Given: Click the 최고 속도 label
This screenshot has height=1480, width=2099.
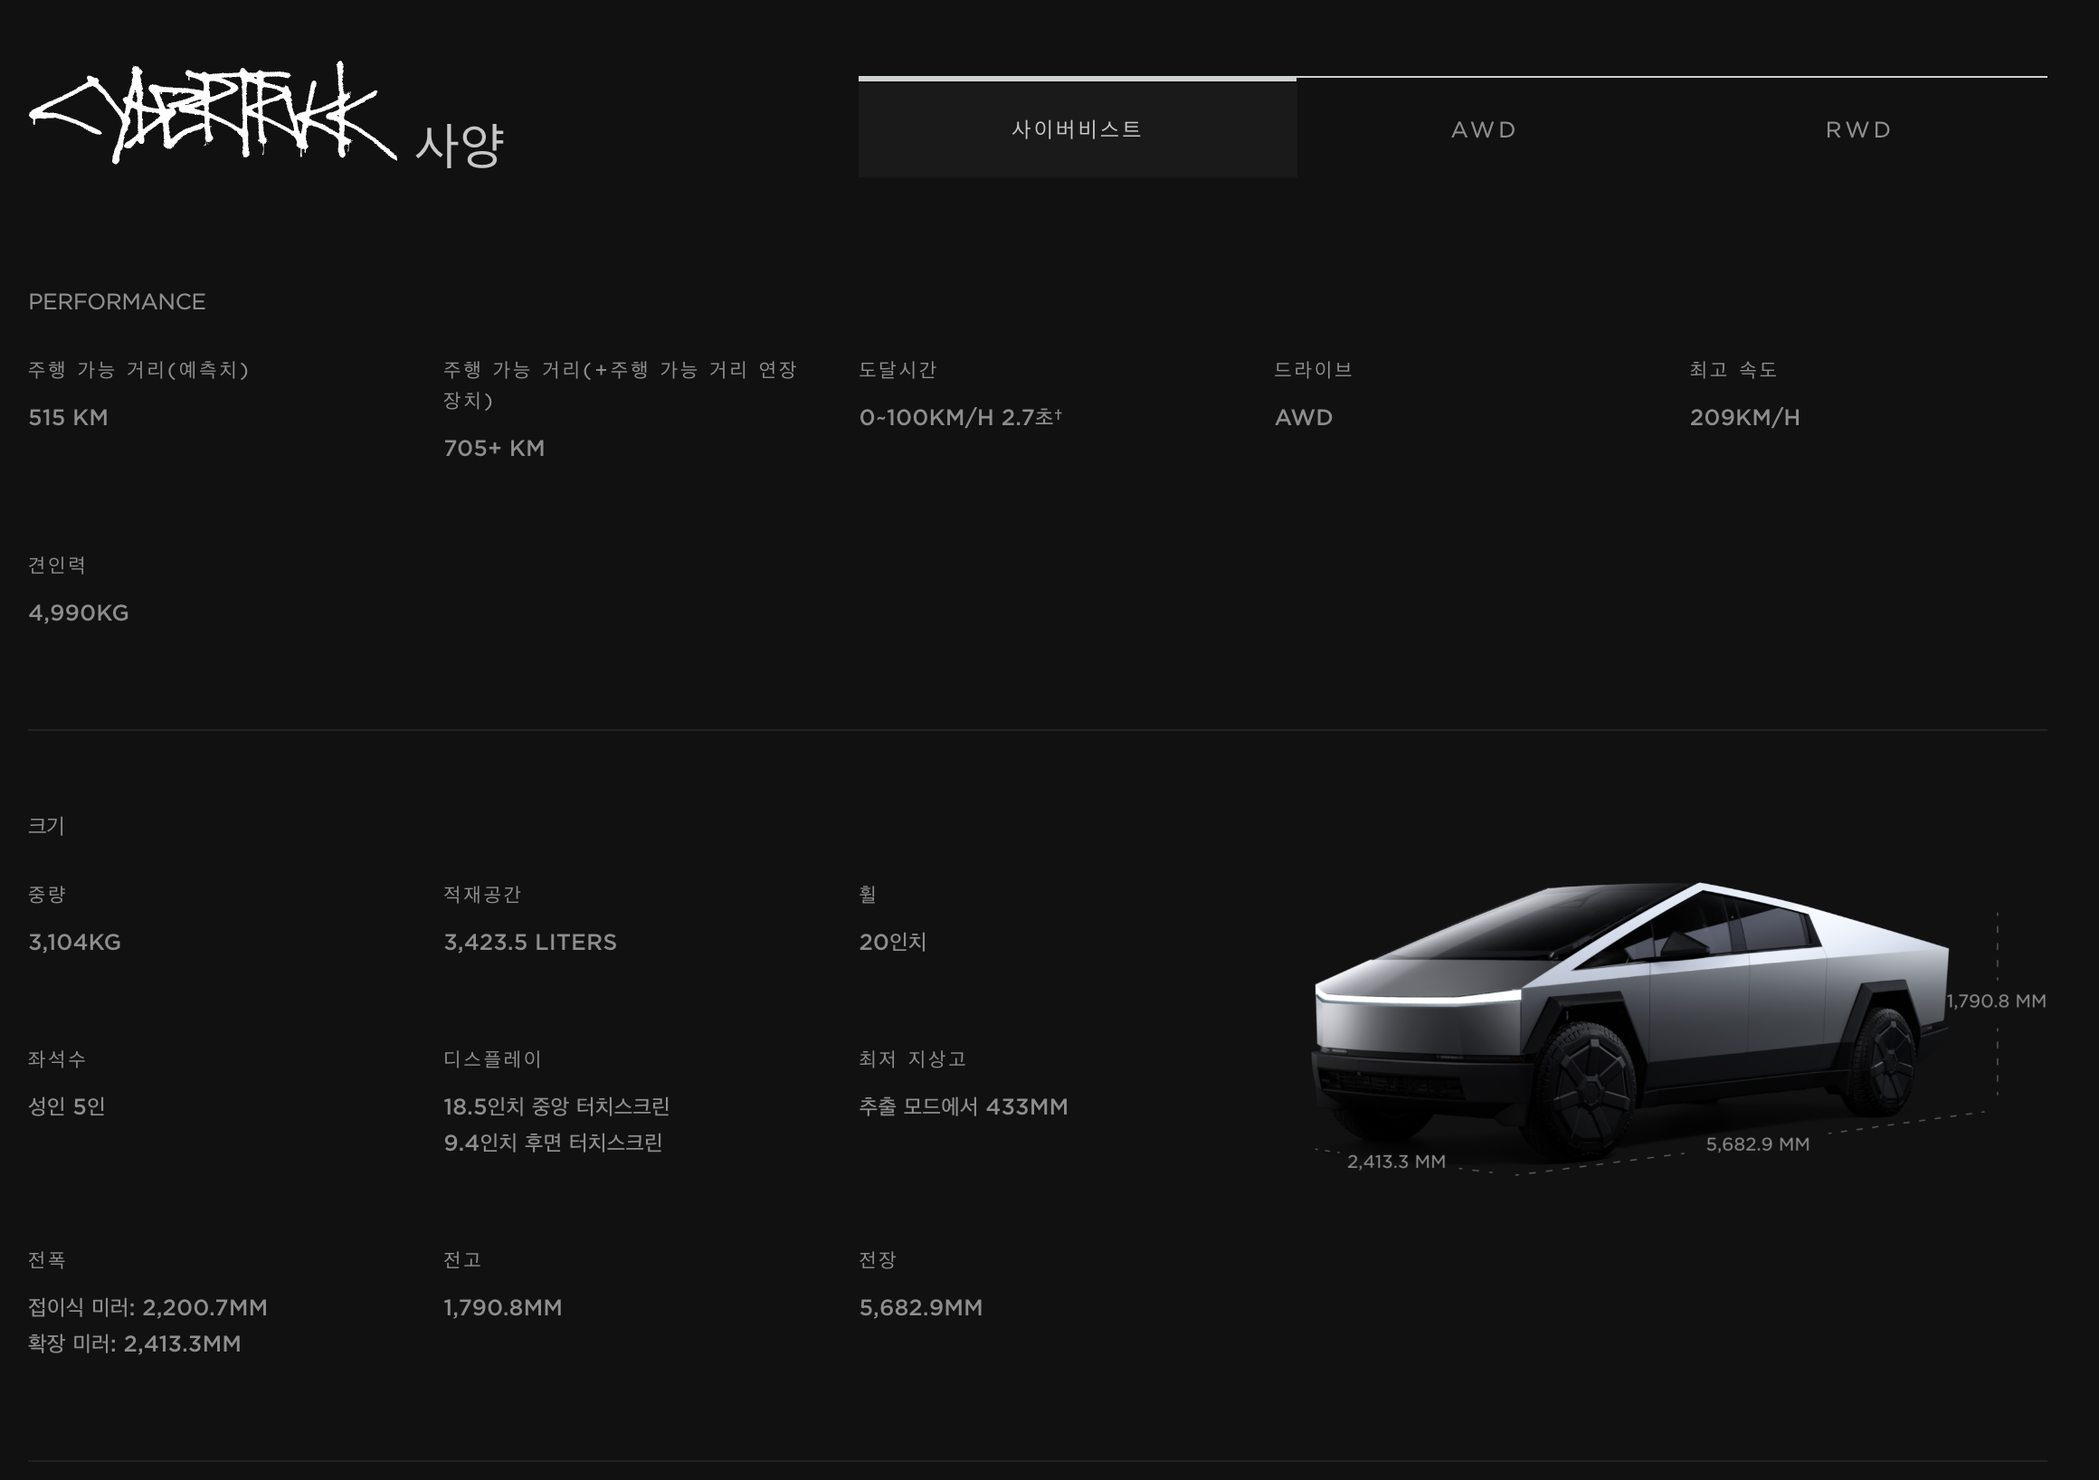Looking at the screenshot, I should point(1733,370).
